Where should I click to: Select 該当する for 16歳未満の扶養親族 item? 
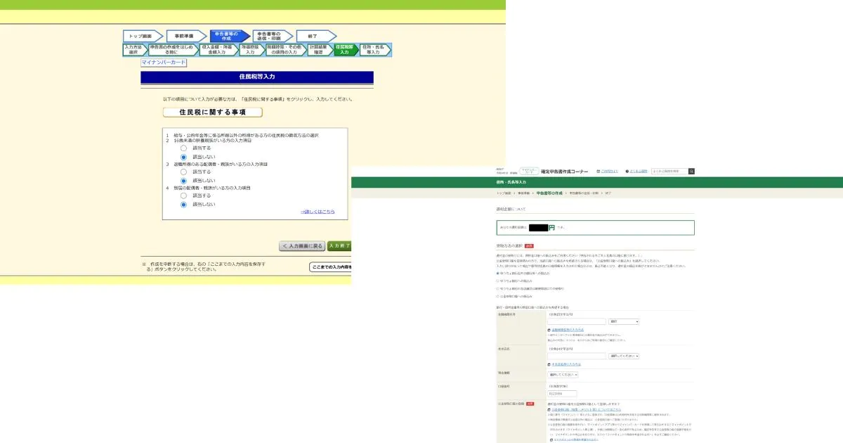point(184,148)
